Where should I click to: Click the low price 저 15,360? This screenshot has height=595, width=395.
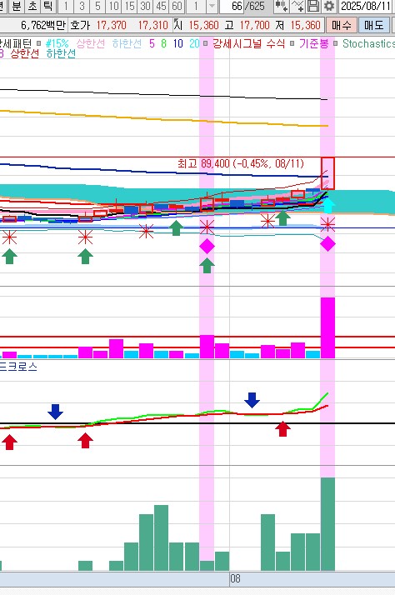coord(297,26)
